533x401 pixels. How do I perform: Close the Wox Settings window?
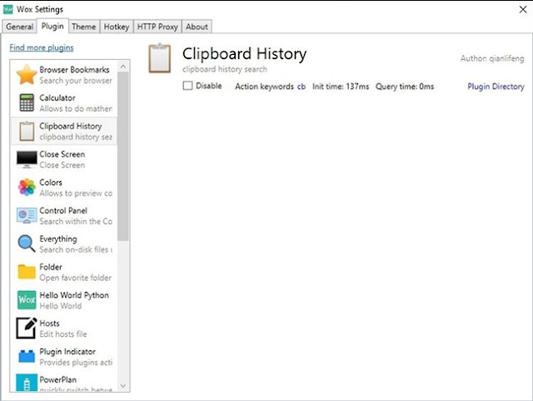pos(523,9)
